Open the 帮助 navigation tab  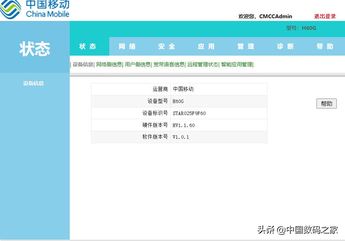pos(325,46)
